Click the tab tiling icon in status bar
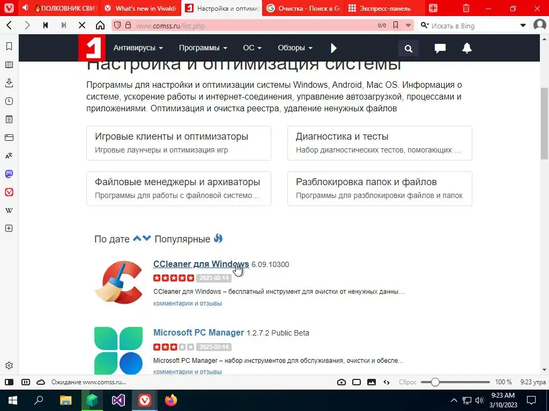 (x=26, y=382)
